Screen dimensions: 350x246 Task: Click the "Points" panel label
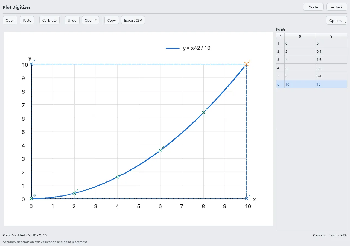tap(281, 29)
